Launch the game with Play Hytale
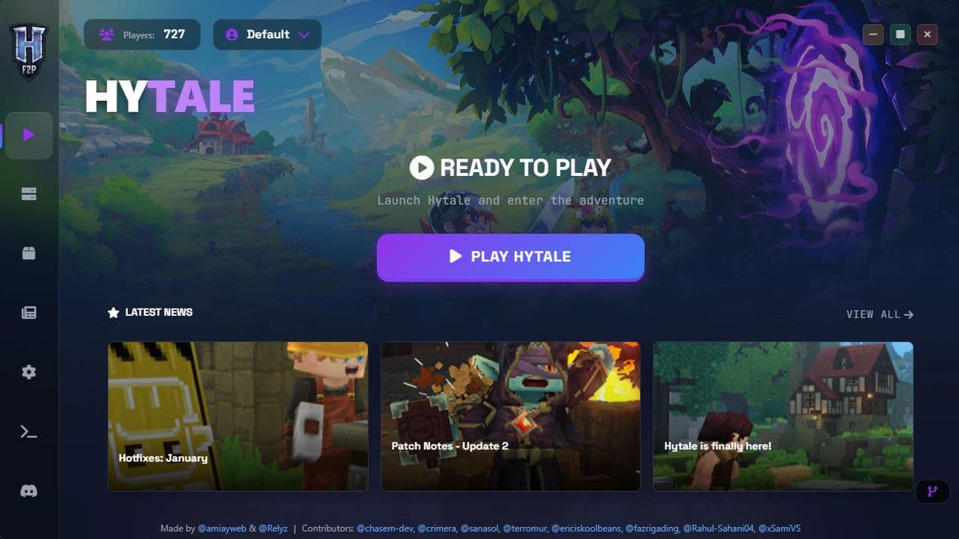Viewport: 959px width, 539px height. [x=510, y=257]
